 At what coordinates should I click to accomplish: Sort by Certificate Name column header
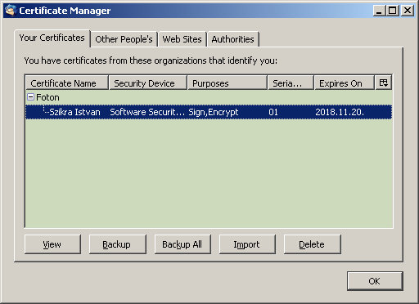click(67, 83)
